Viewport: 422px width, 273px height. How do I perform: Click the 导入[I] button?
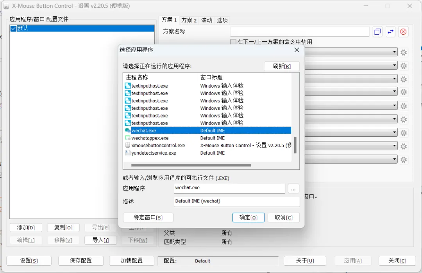coord(101,240)
